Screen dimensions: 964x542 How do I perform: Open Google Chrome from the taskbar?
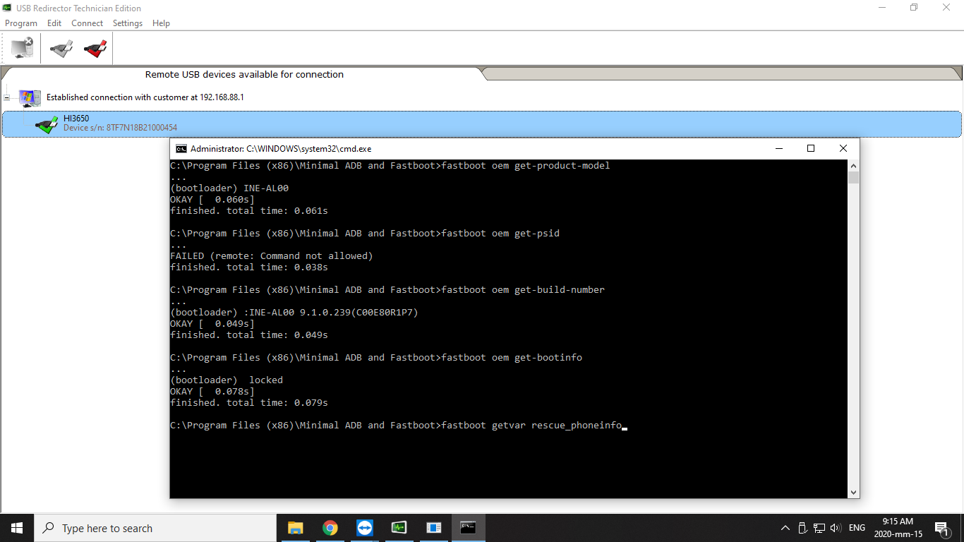[x=330, y=528]
